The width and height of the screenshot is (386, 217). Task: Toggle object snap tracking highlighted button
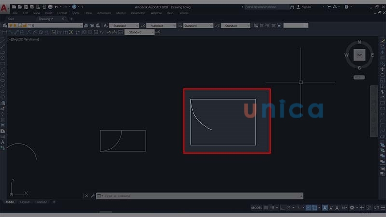tap(308, 208)
